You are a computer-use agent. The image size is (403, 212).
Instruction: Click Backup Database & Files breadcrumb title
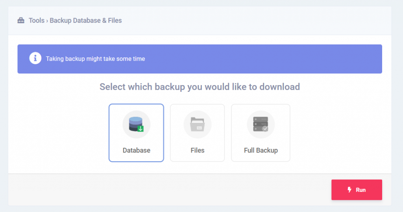click(x=85, y=20)
